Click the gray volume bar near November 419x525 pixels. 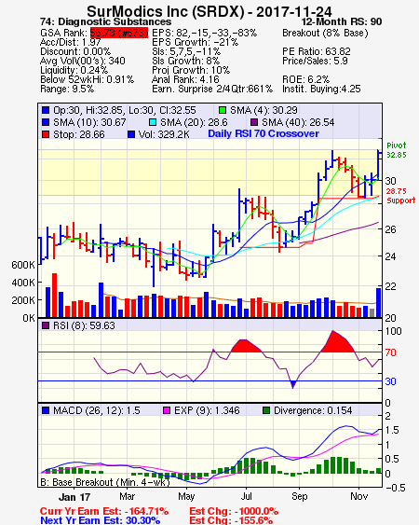[x=372, y=312]
